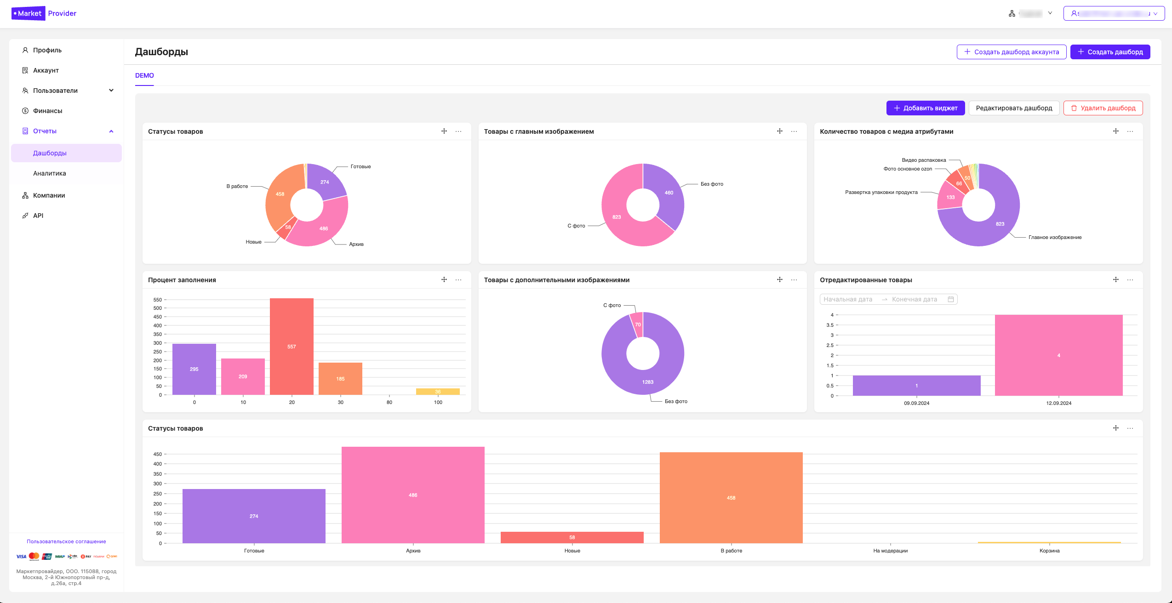The width and height of the screenshot is (1172, 603).
Task: Click the Market Provider logo
Action: 44,13
